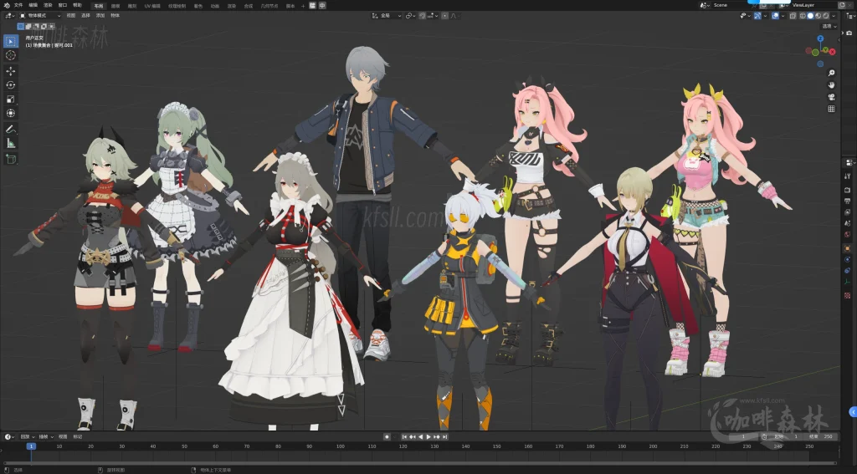Viewport: 857px width, 474px height.
Task: Toggle proportional editing in viewport header
Action: 445,16
